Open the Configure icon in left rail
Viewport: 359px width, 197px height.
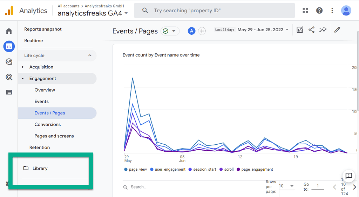pyautogui.click(x=9, y=92)
